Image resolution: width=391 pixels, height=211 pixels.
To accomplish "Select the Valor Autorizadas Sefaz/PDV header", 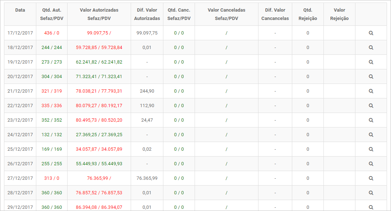I will [x=99, y=14].
